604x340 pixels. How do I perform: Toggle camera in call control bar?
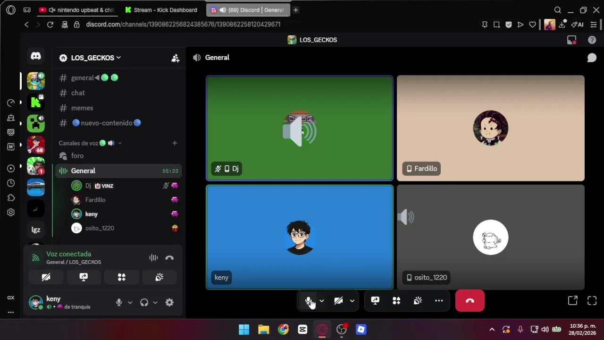[x=338, y=301]
